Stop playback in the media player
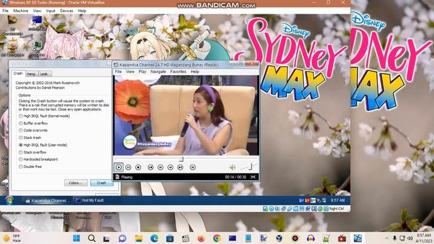This screenshot has width=434, height=244. tap(138, 167)
